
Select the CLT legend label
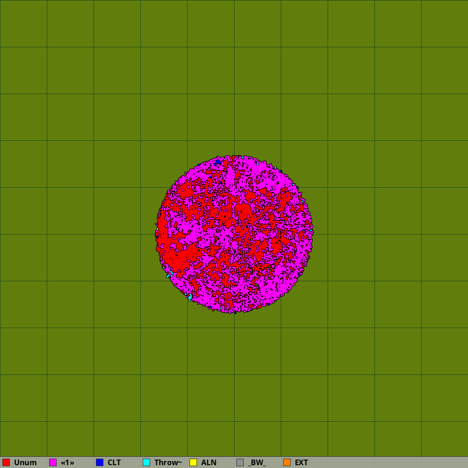(x=114, y=462)
